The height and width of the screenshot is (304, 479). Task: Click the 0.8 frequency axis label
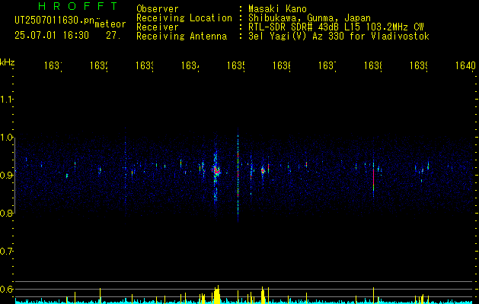click(x=7, y=213)
